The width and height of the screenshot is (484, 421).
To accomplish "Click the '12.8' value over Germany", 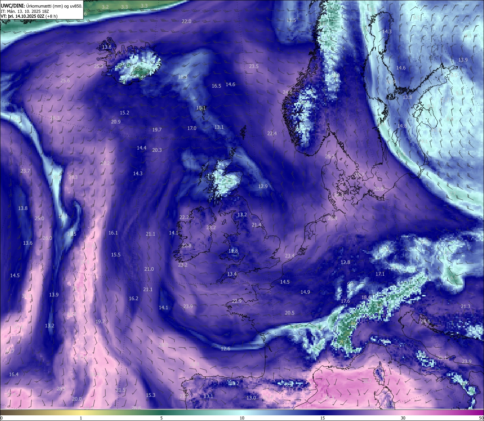I will tap(345, 262).
